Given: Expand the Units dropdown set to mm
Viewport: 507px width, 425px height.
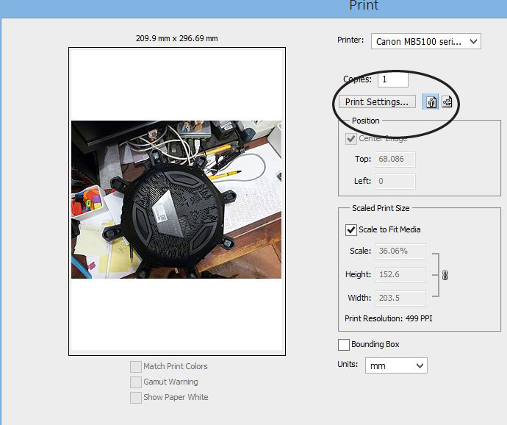Looking at the screenshot, I should point(395,365).
